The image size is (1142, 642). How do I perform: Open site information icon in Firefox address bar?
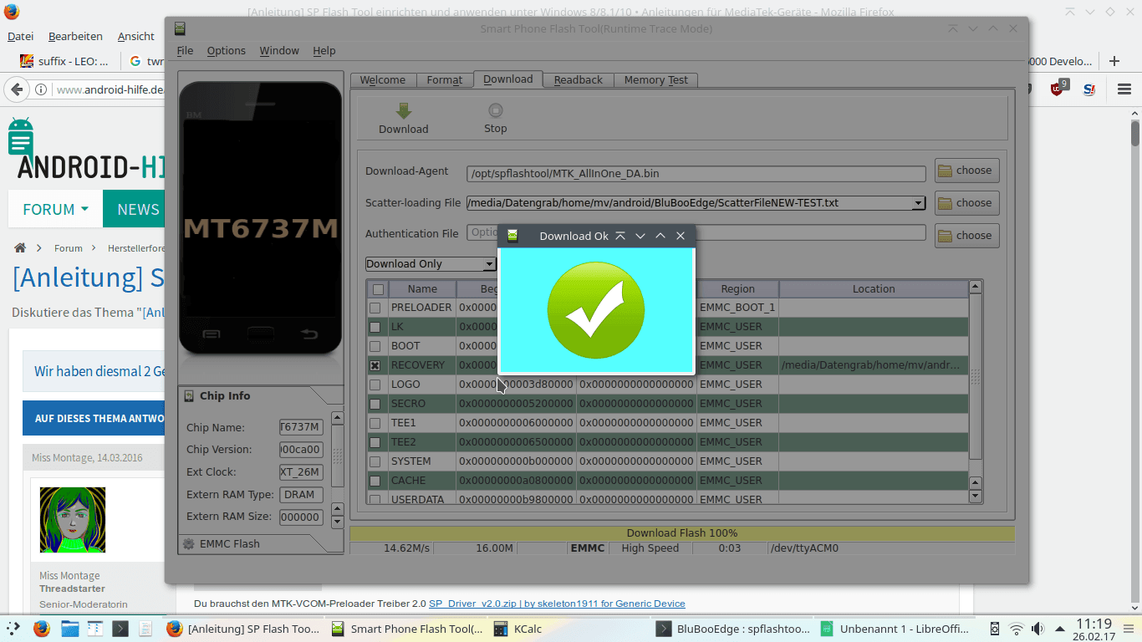[40, 90]
